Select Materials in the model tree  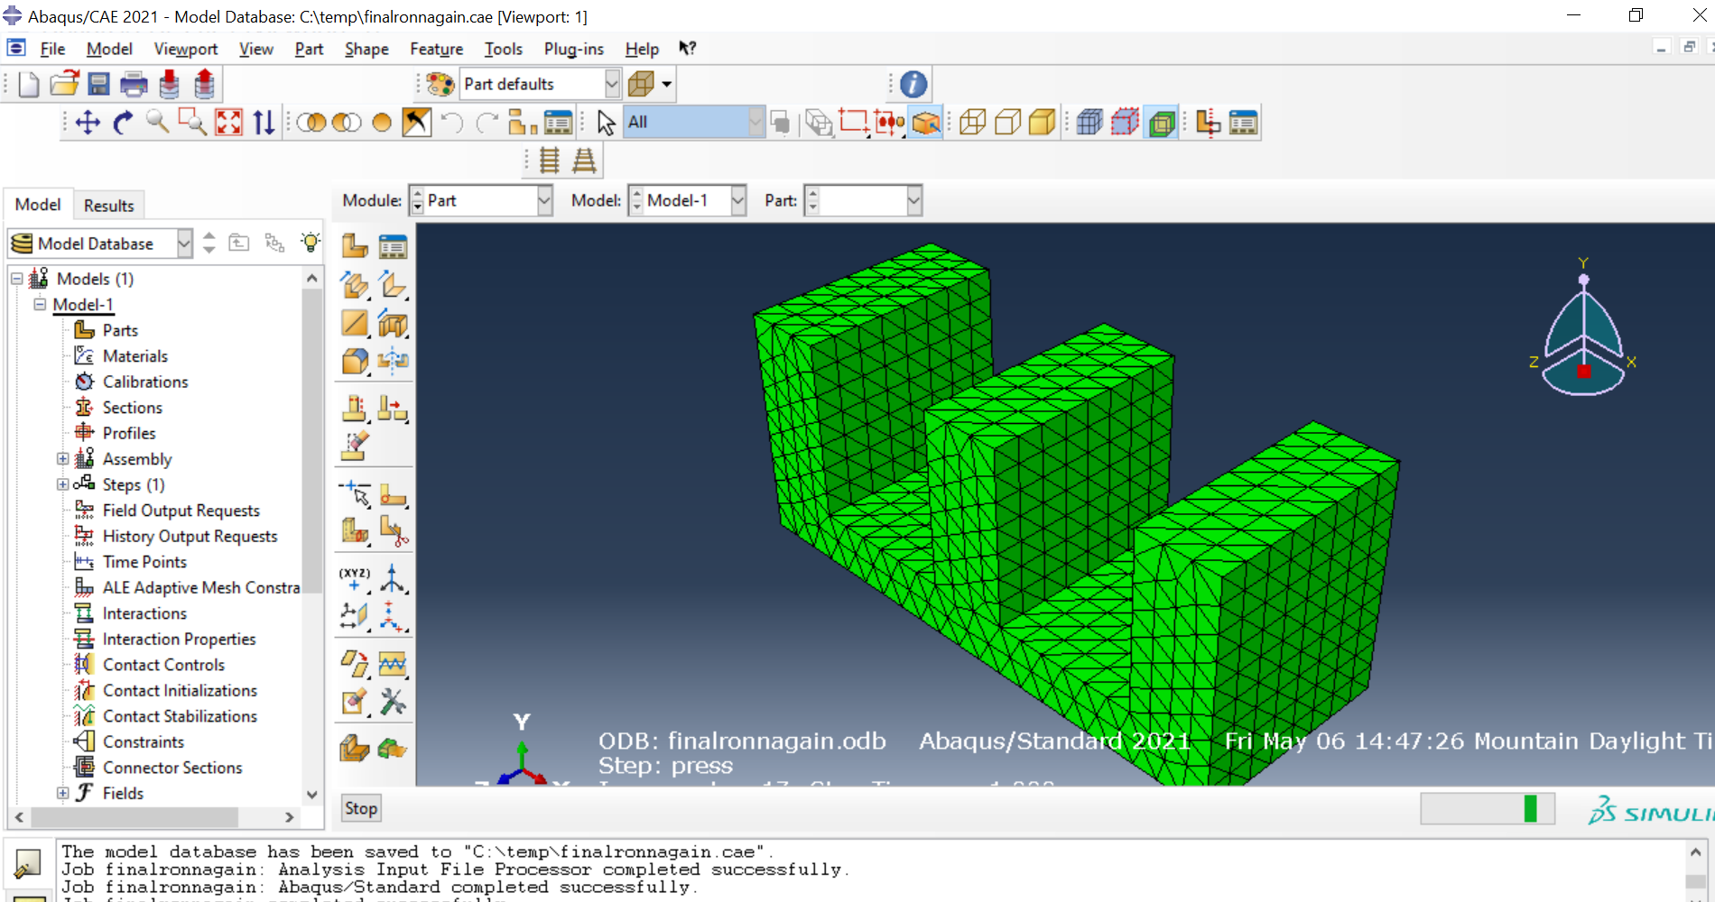tap(134, 356)
